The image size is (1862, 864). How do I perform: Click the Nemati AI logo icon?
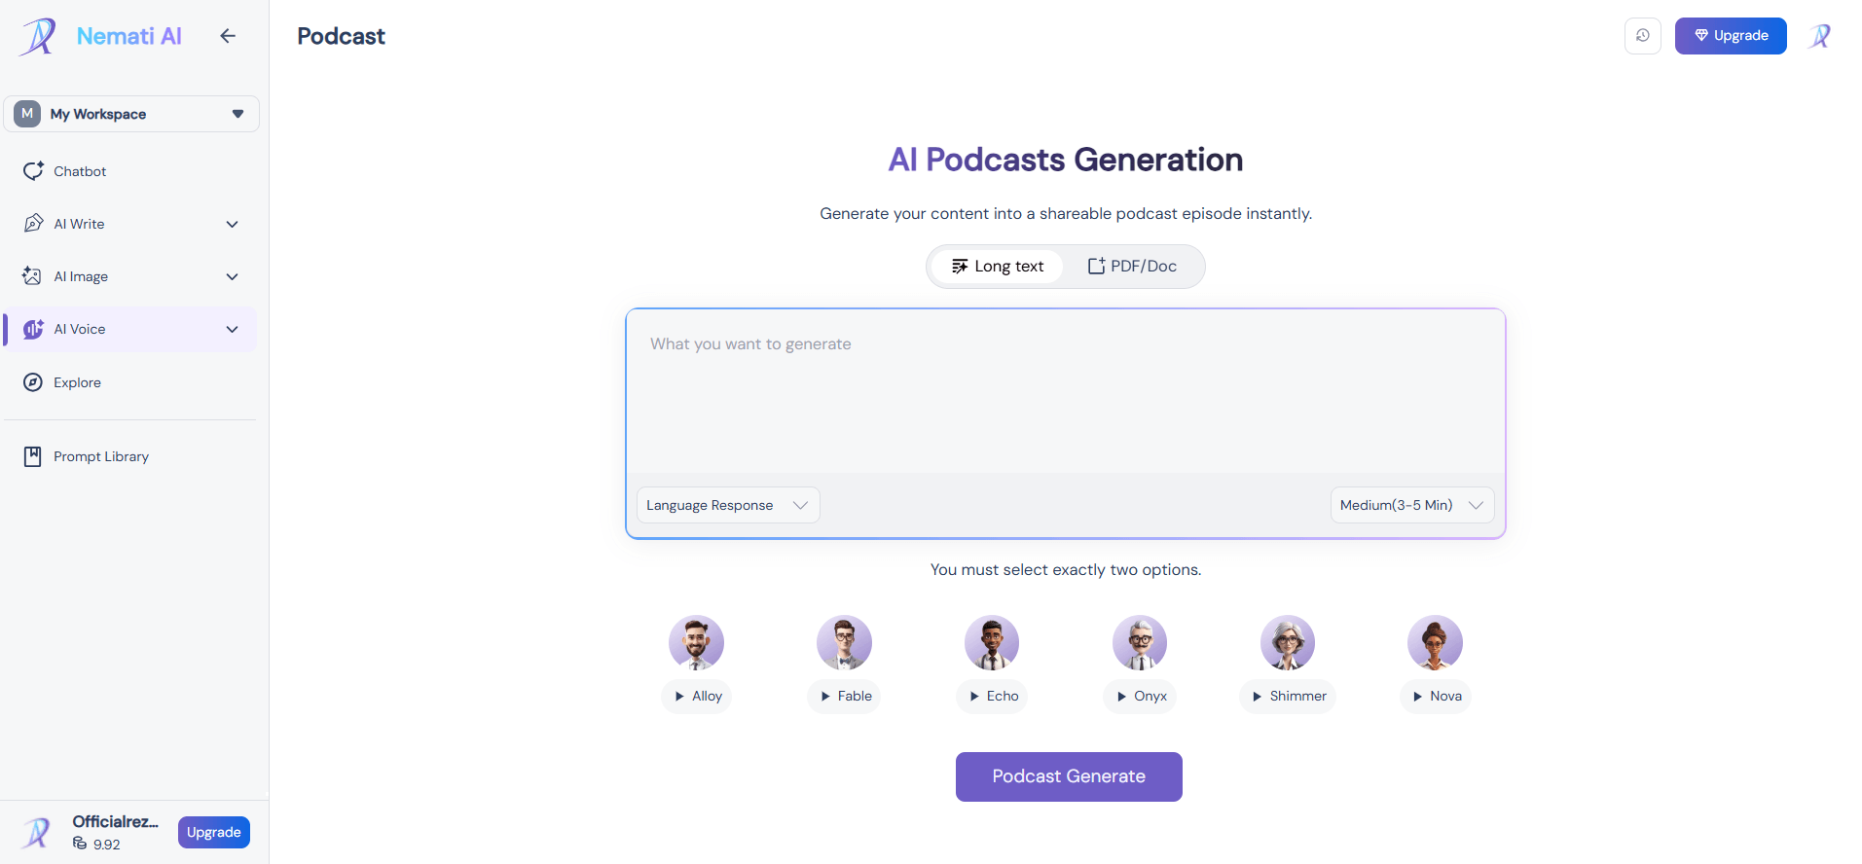point(38,37)
